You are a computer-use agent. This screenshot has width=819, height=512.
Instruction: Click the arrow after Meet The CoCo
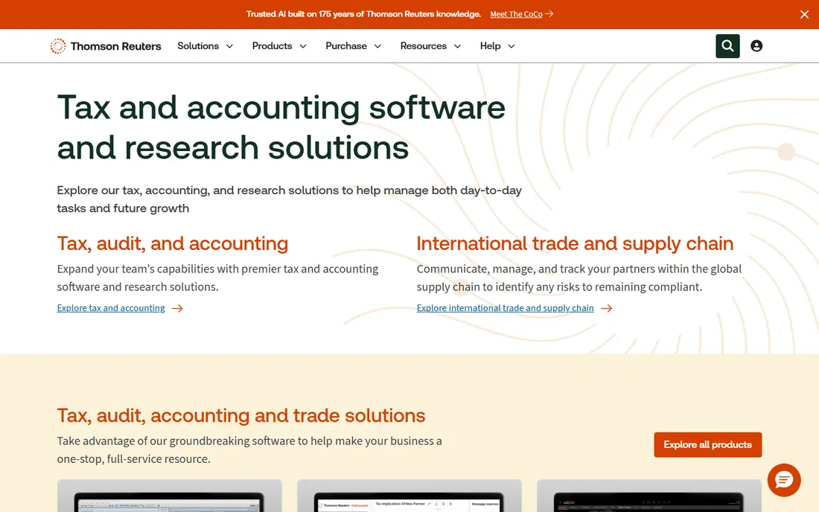coord(549,14)
